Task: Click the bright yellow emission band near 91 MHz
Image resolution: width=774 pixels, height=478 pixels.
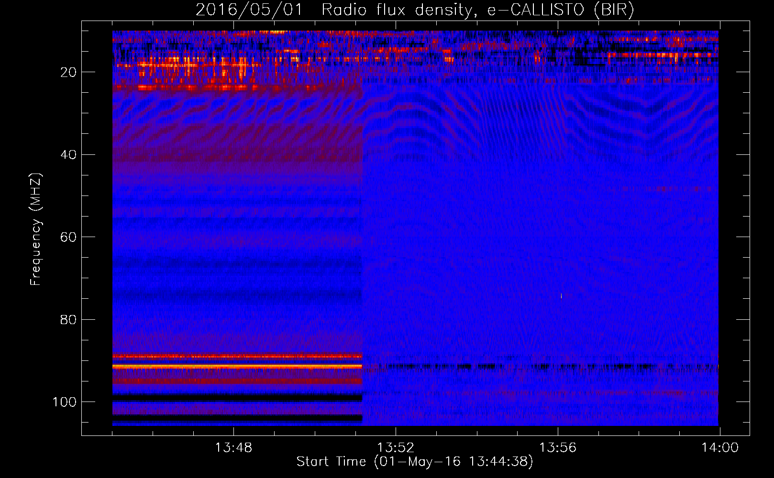Action: click(237, 366)
